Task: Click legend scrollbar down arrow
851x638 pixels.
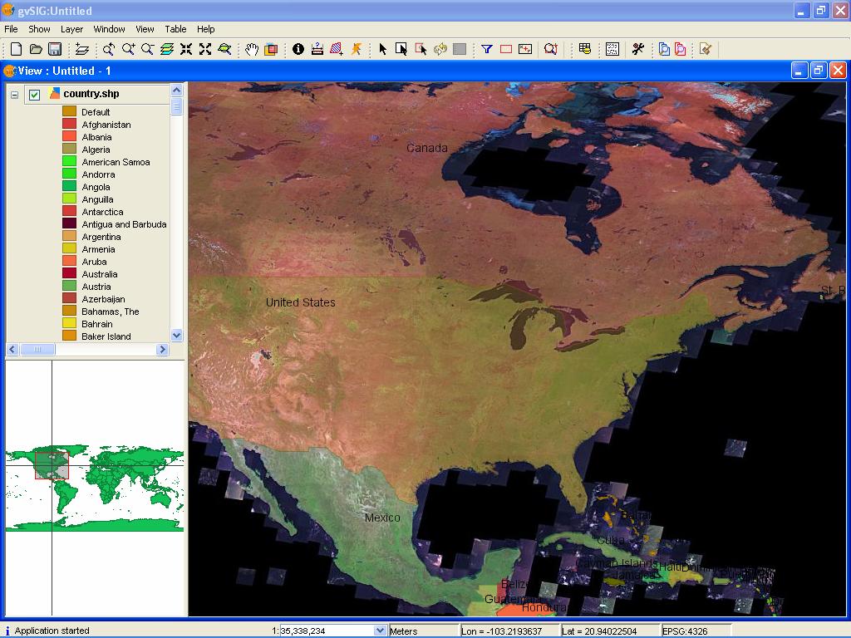Action: pos(176,335)
